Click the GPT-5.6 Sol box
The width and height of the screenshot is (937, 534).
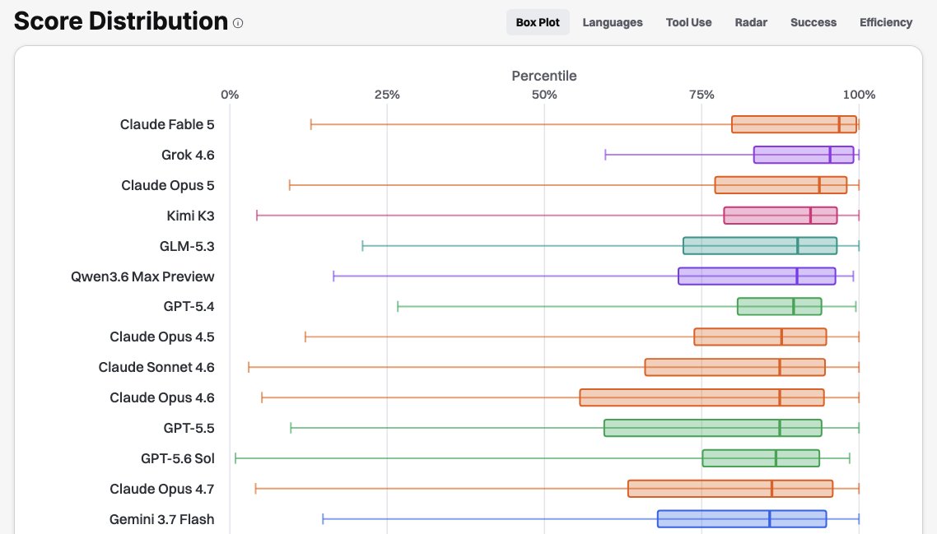point(761,458)
